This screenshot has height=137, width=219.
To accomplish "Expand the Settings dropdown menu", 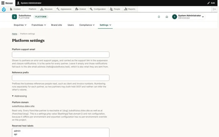I will click(x=105, y=25).
